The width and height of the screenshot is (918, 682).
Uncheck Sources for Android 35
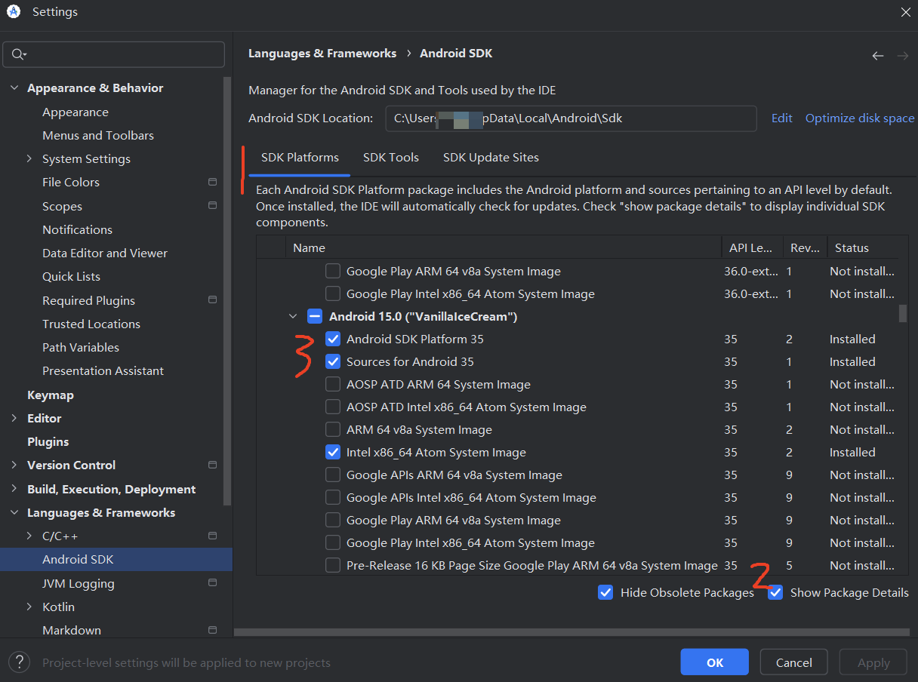tap(333, 361)
